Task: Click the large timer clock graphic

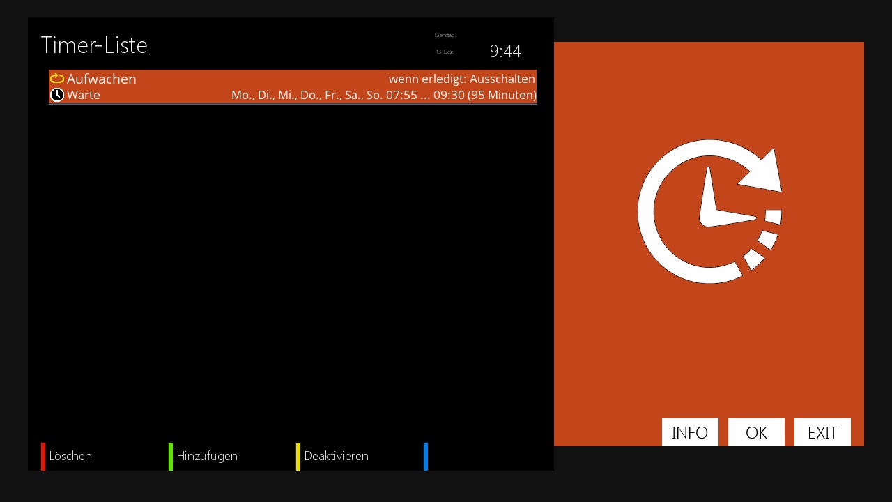Action: [709, 212]
